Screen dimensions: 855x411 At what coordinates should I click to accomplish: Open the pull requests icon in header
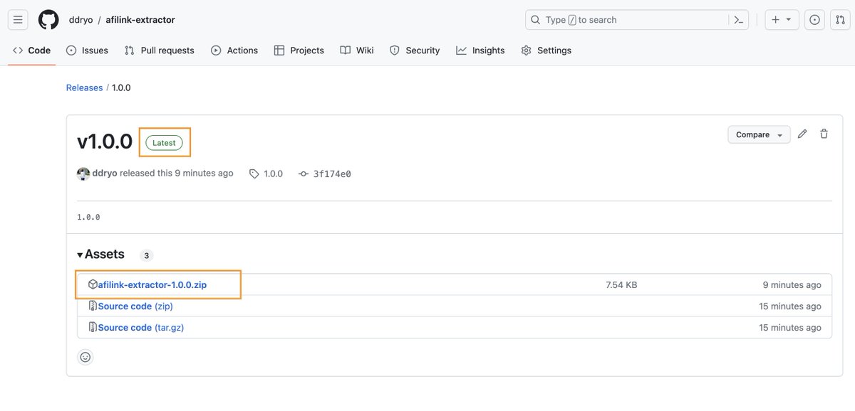click(x=840, y=20)
